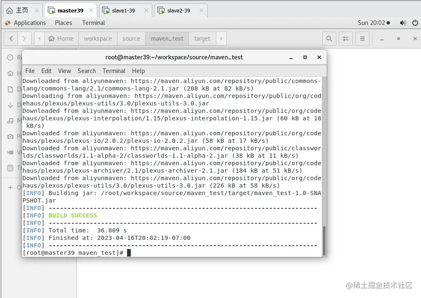
Task: Open the clock showing Sun 20:02
Action: click(374, 23)
